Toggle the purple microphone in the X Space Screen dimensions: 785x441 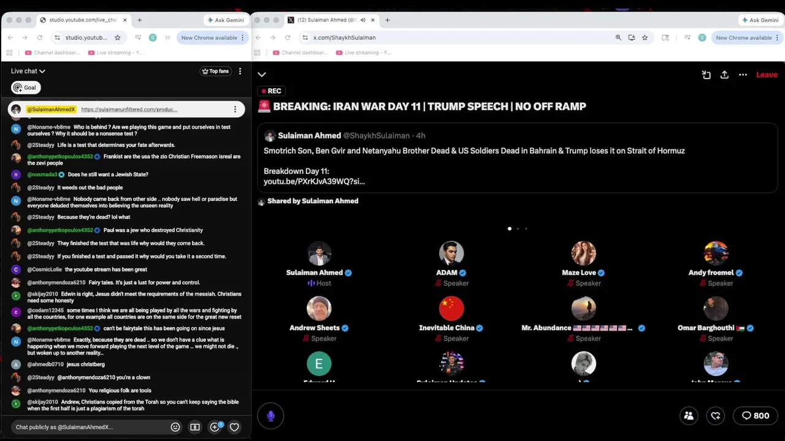(x=270, y=416)
